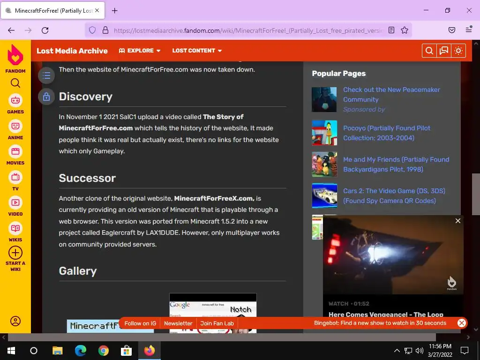Open Pocoyo Partially Found Pilot Collection link
This screenshot has width=480, height=360.
(x=387, y=133)
